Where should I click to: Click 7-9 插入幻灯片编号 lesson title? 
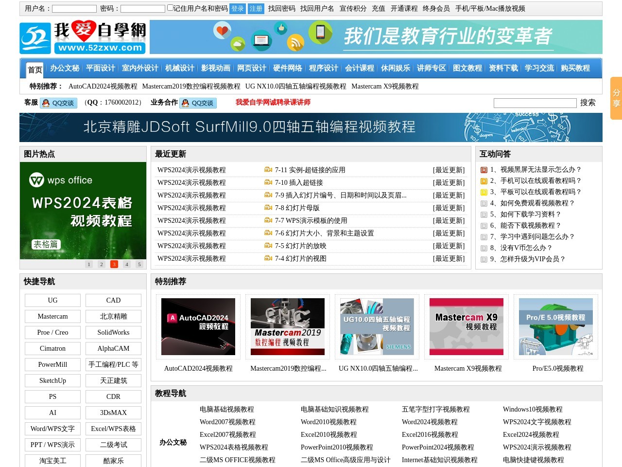[x=341, y=195]
